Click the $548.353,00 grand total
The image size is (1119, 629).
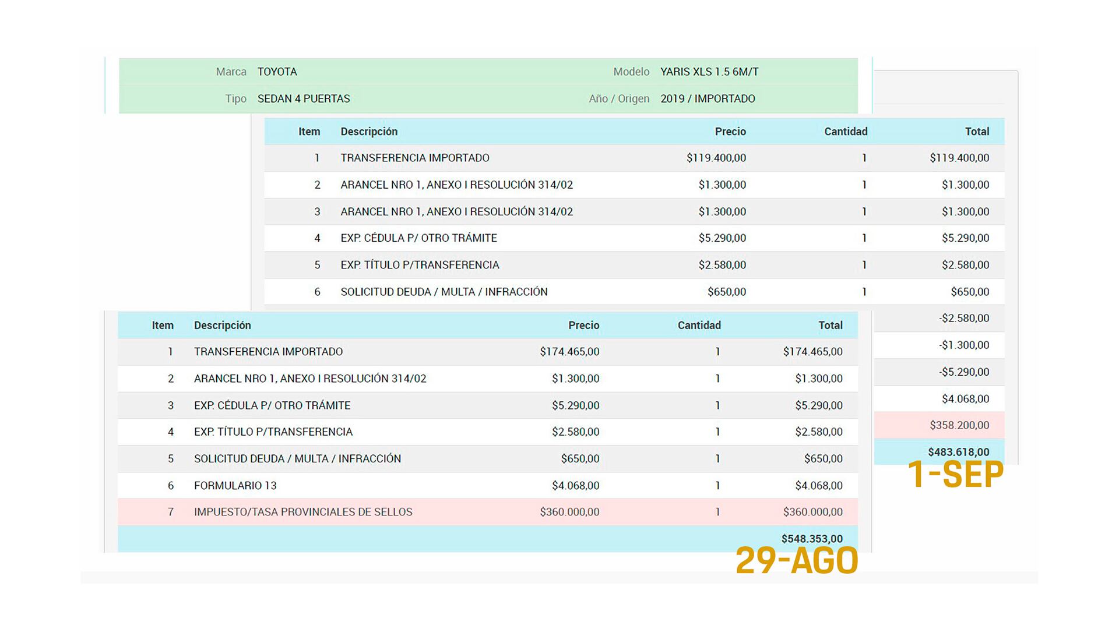point(811,539)
